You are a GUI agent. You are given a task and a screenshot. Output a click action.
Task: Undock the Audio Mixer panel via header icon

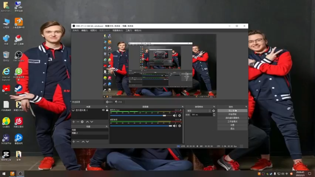click(183, 107)
